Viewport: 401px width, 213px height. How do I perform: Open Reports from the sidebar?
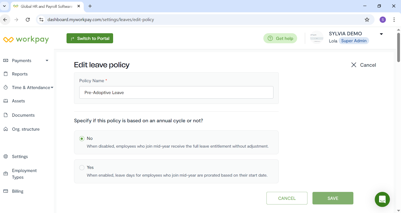pyautogui.click(x=20, y=74)
